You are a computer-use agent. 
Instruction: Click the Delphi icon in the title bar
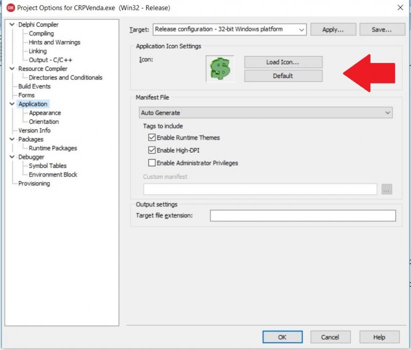pyautogui.click(x=10, y=8)
